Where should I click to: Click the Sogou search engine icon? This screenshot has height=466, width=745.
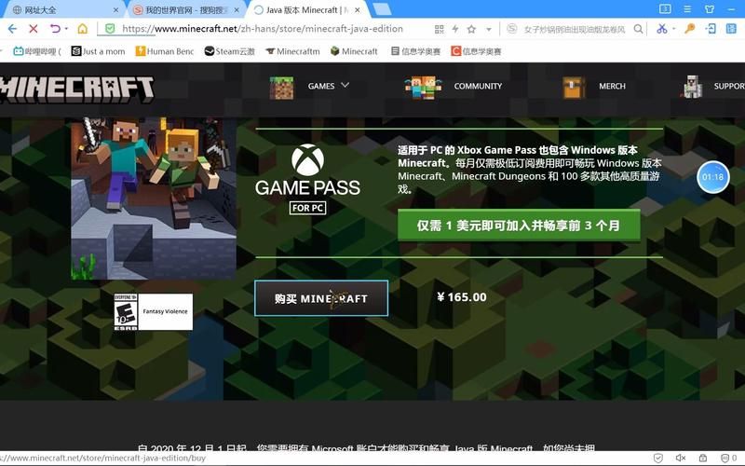pyautogui.click(x=511, y=29)
